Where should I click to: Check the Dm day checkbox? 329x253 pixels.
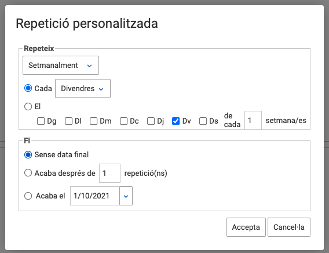[x=94, y=121]
